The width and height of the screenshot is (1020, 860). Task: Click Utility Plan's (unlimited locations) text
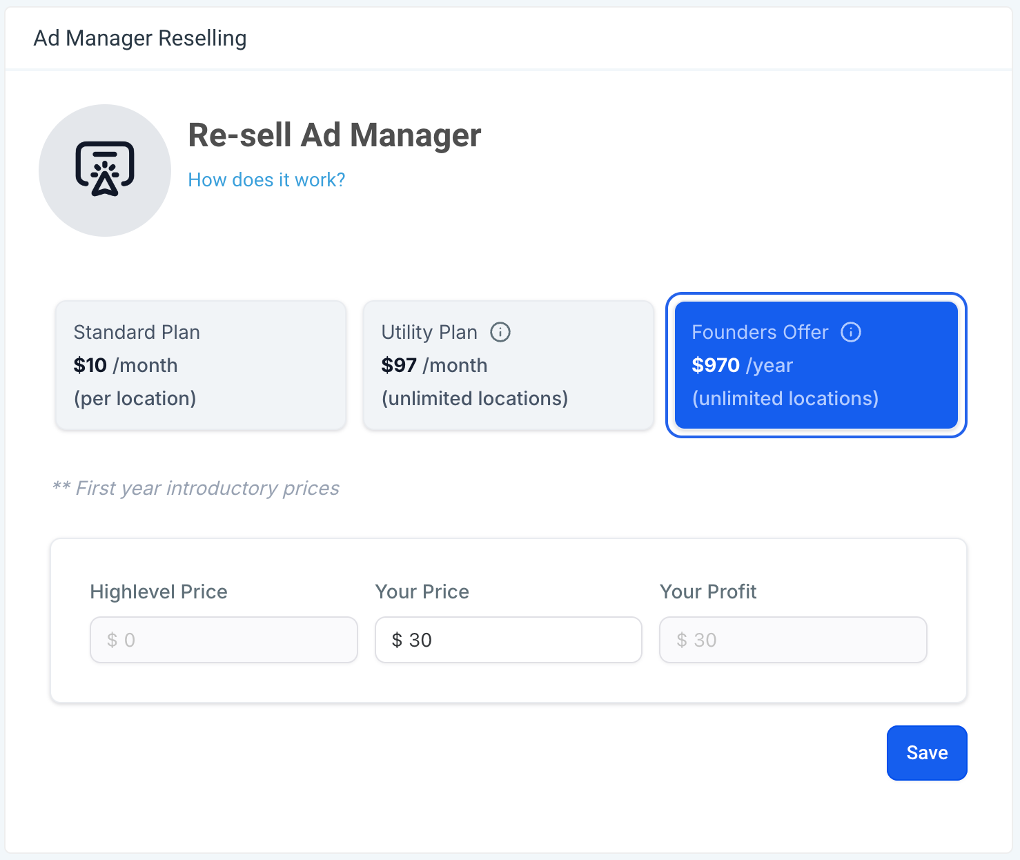click(x=475, y=398)
